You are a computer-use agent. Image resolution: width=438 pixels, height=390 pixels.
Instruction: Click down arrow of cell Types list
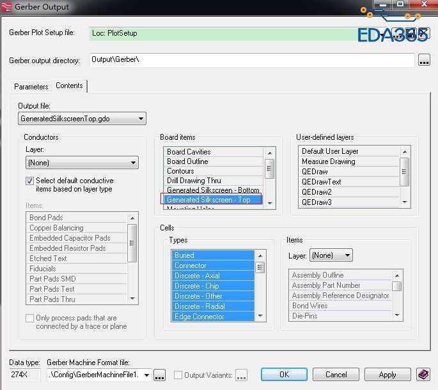click(260, 316)
